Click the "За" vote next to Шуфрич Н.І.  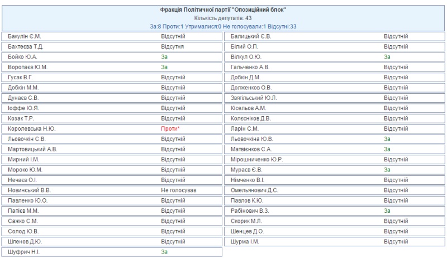click(164, 252)
